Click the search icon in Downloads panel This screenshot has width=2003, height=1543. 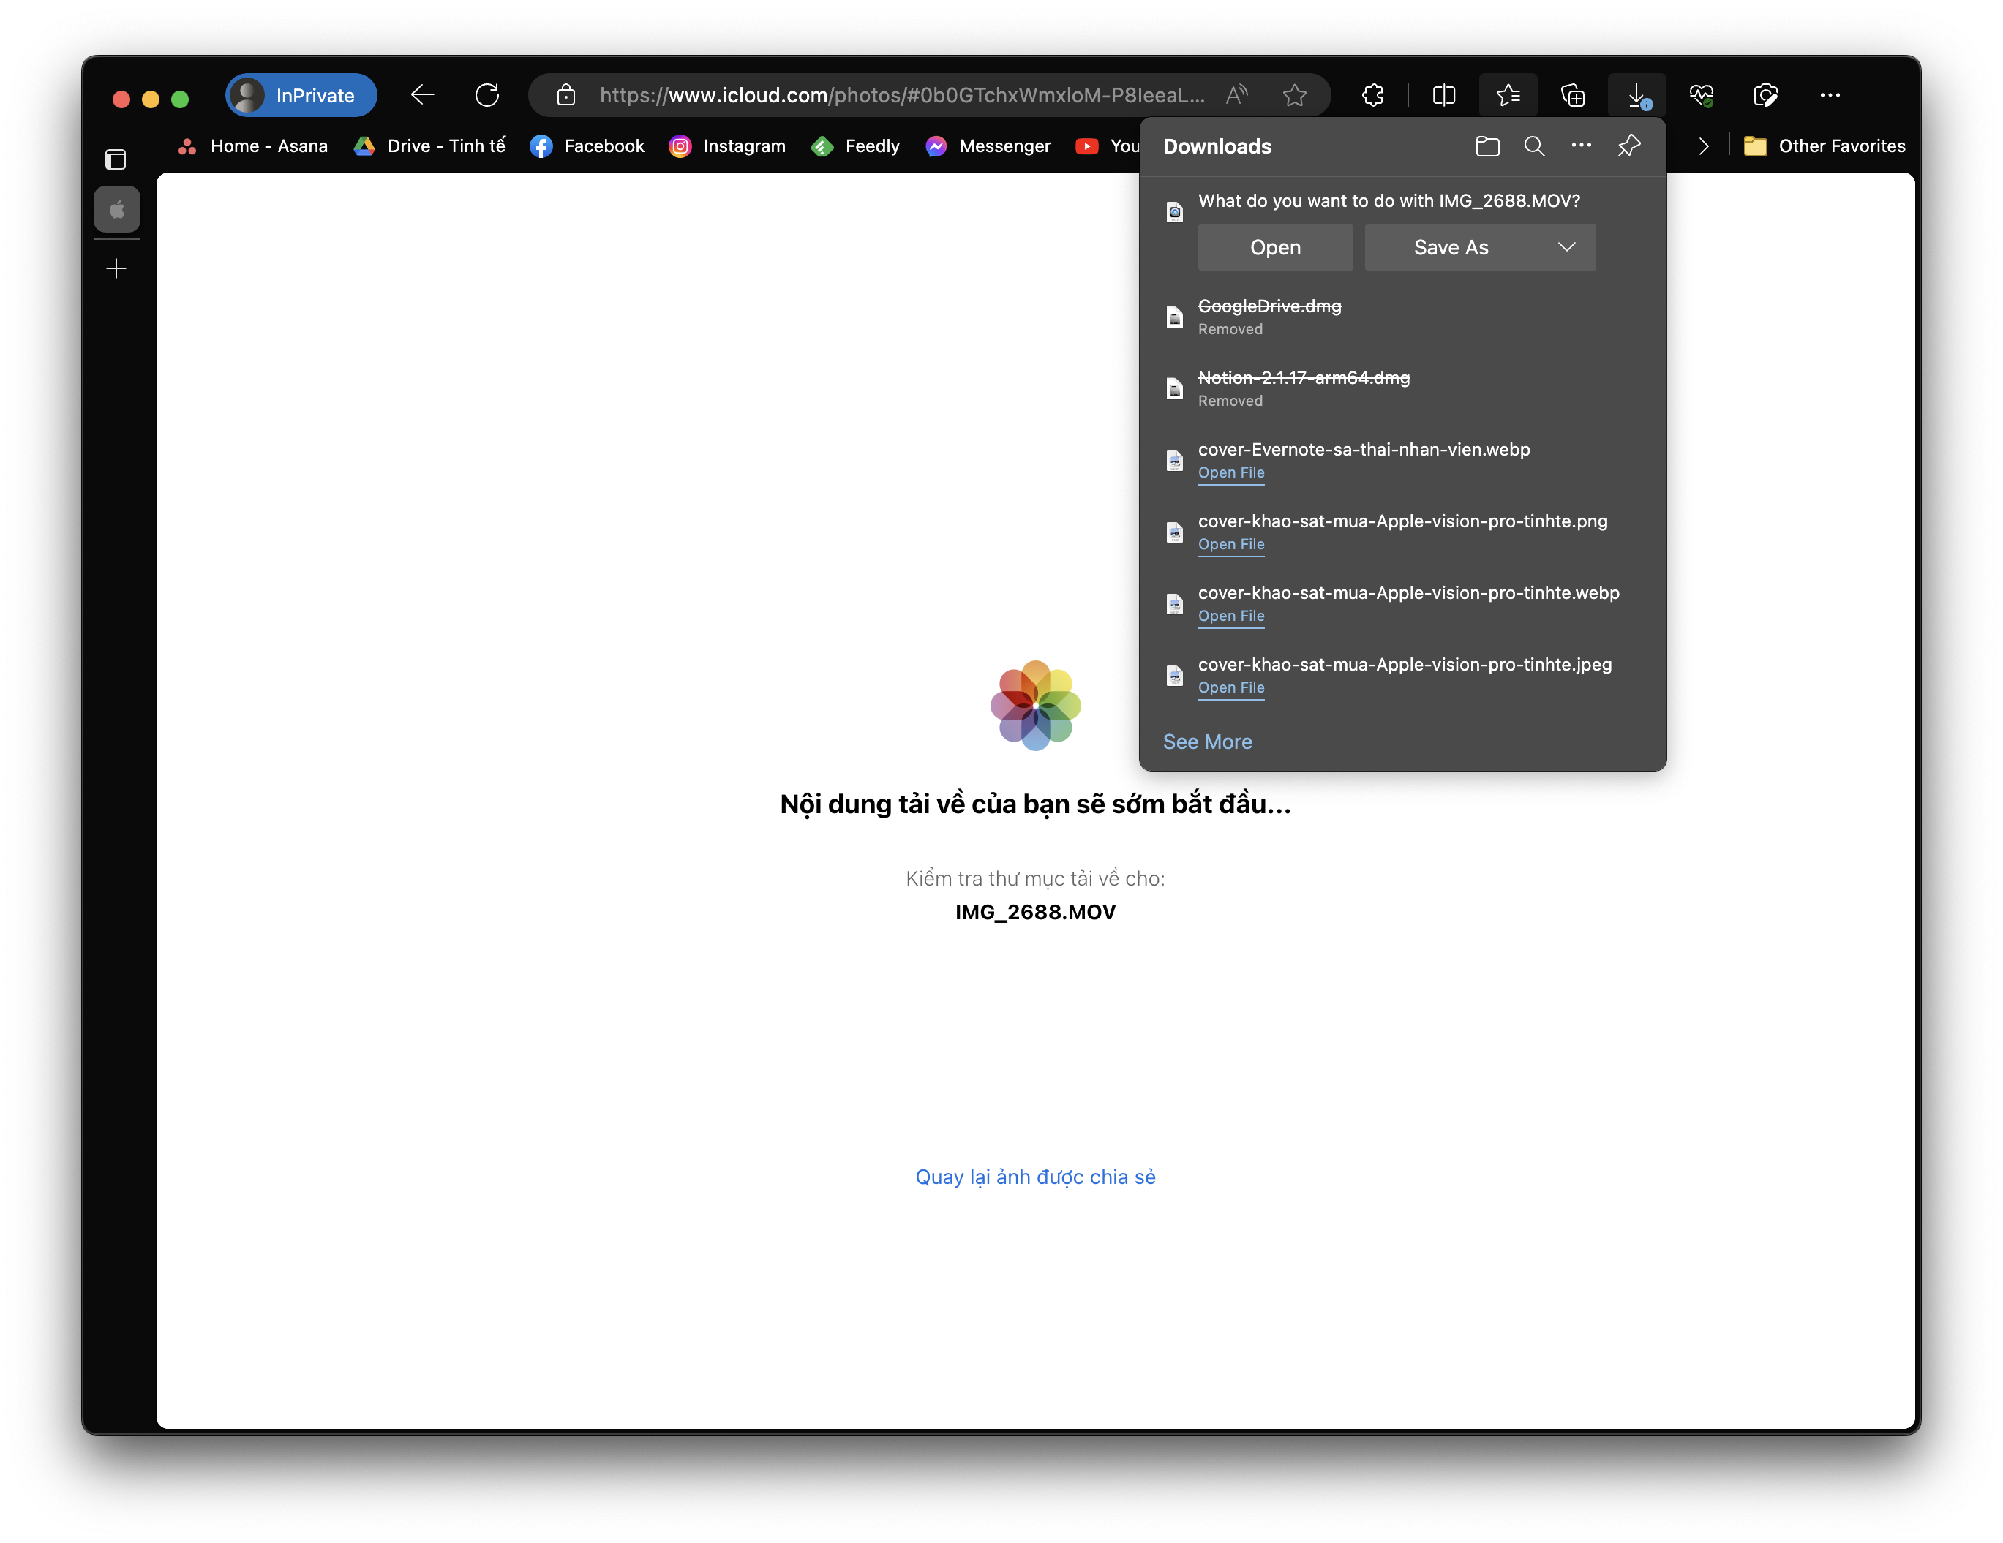pos(1531,146)
